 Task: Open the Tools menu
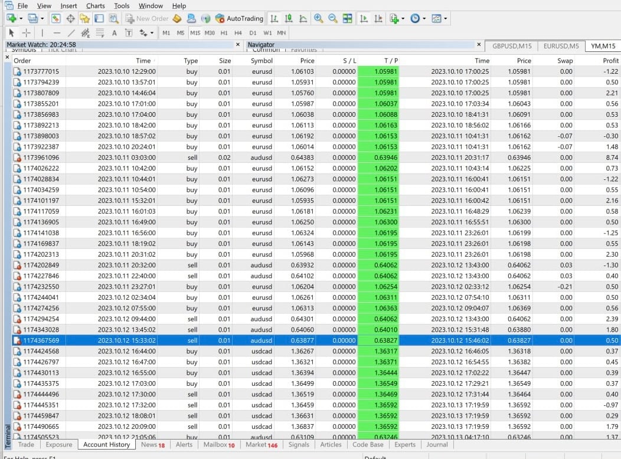tap(122, 5)
